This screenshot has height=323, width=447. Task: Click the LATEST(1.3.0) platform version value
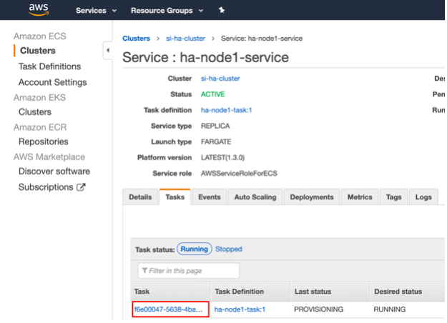click(222, 157)
